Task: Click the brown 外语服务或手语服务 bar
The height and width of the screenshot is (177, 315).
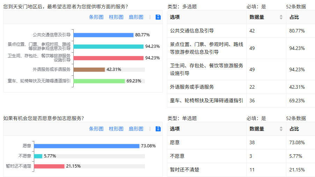Action: (89, 69)
